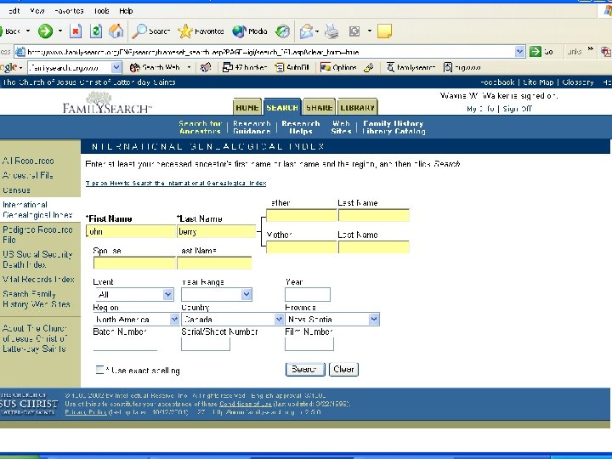
Task: Open the Mail button dropdown arrow
Action: coord(317,31)
